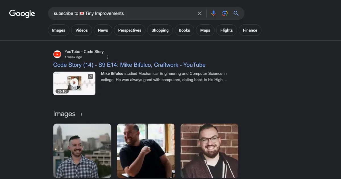Open Images section options menu
The height and width of the screenshot is (179, 341).
coord(81,115)
